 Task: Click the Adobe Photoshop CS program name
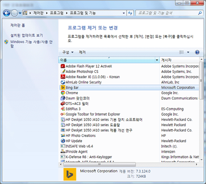82,72
